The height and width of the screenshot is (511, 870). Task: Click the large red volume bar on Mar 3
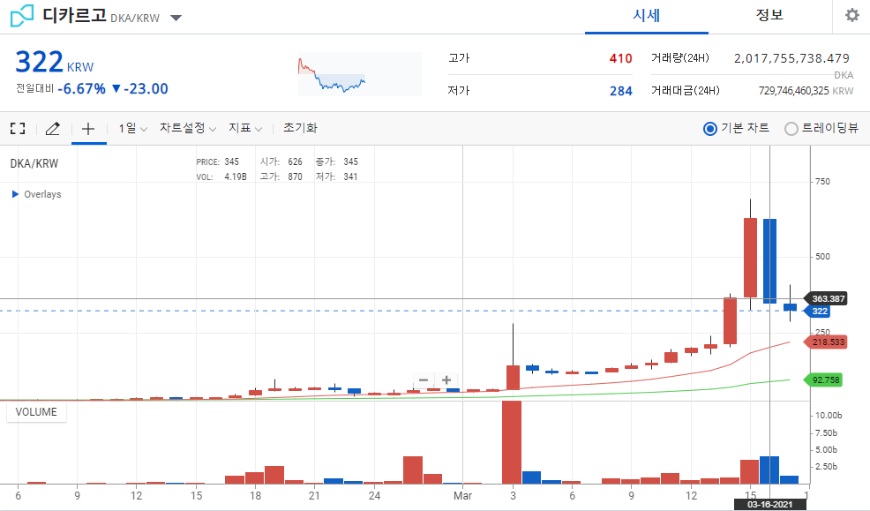[x=512, y=442]
